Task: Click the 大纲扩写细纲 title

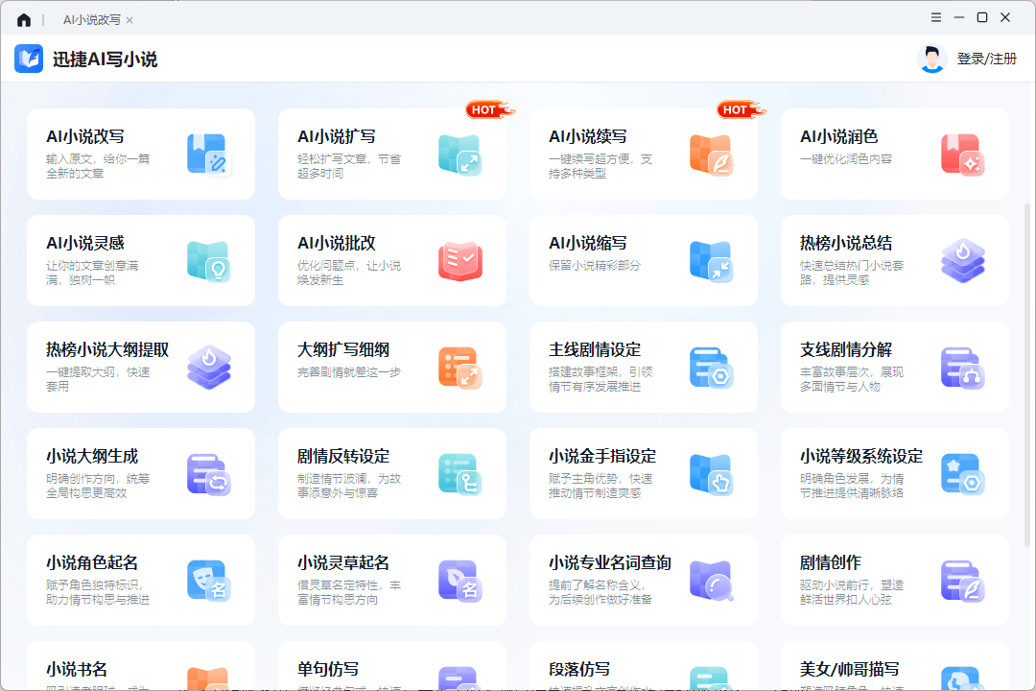Action: (343, 349)
